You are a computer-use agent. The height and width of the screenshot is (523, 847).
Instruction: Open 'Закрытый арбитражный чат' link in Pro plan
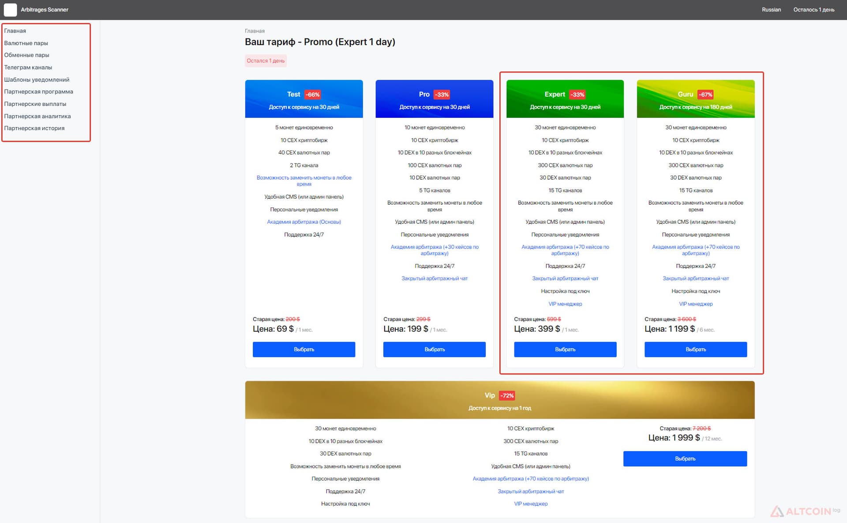pyautogui.click(x=435, y=278)
